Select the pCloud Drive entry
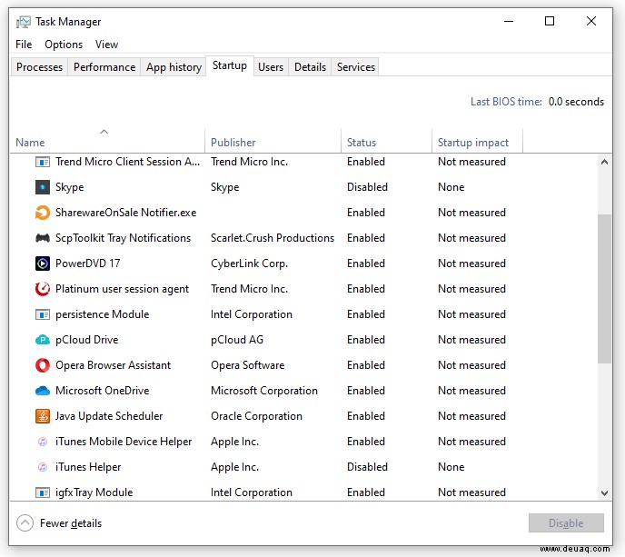The height and width of the screenshot is (557, 625). (87, 340)
